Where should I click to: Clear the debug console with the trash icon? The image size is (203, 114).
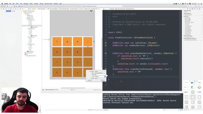pos(179,110)
